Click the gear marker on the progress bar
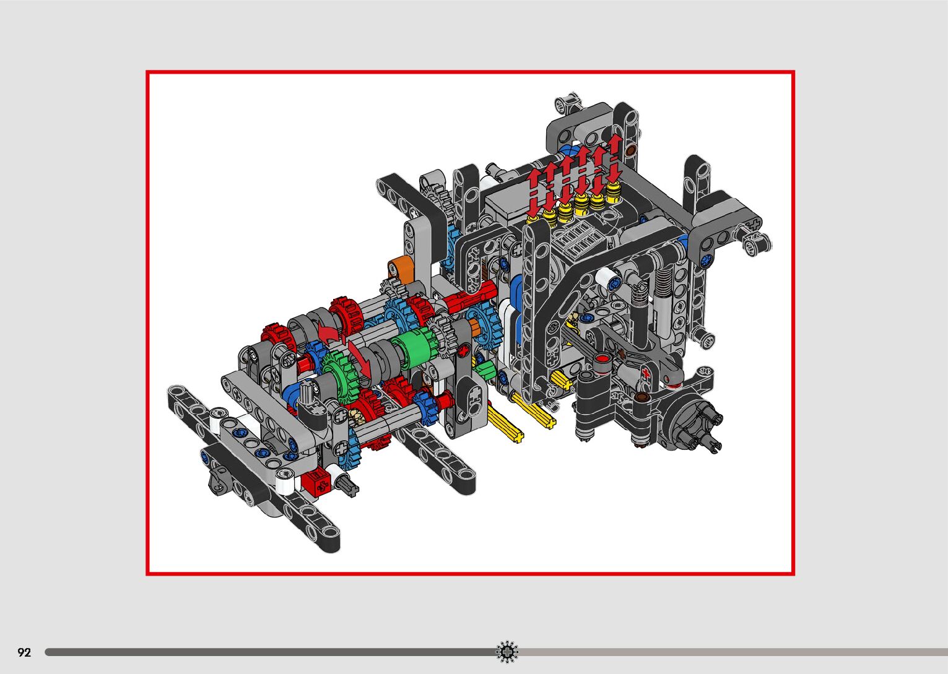 coord(507,652)
